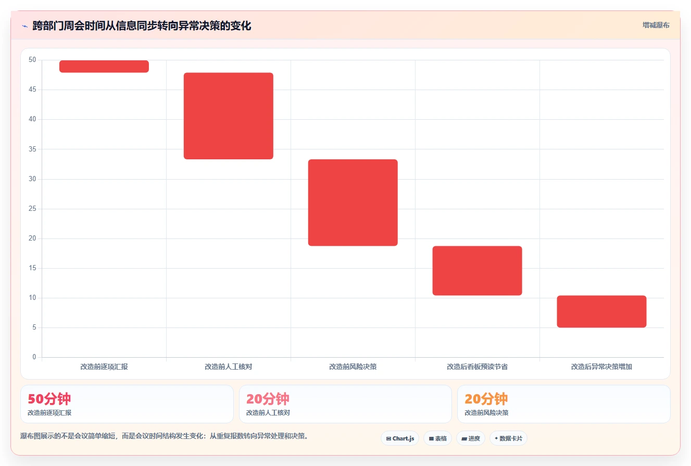Select the 数据卡片 tag pill
The image size is (691, 466).
[x=508, y=438]
